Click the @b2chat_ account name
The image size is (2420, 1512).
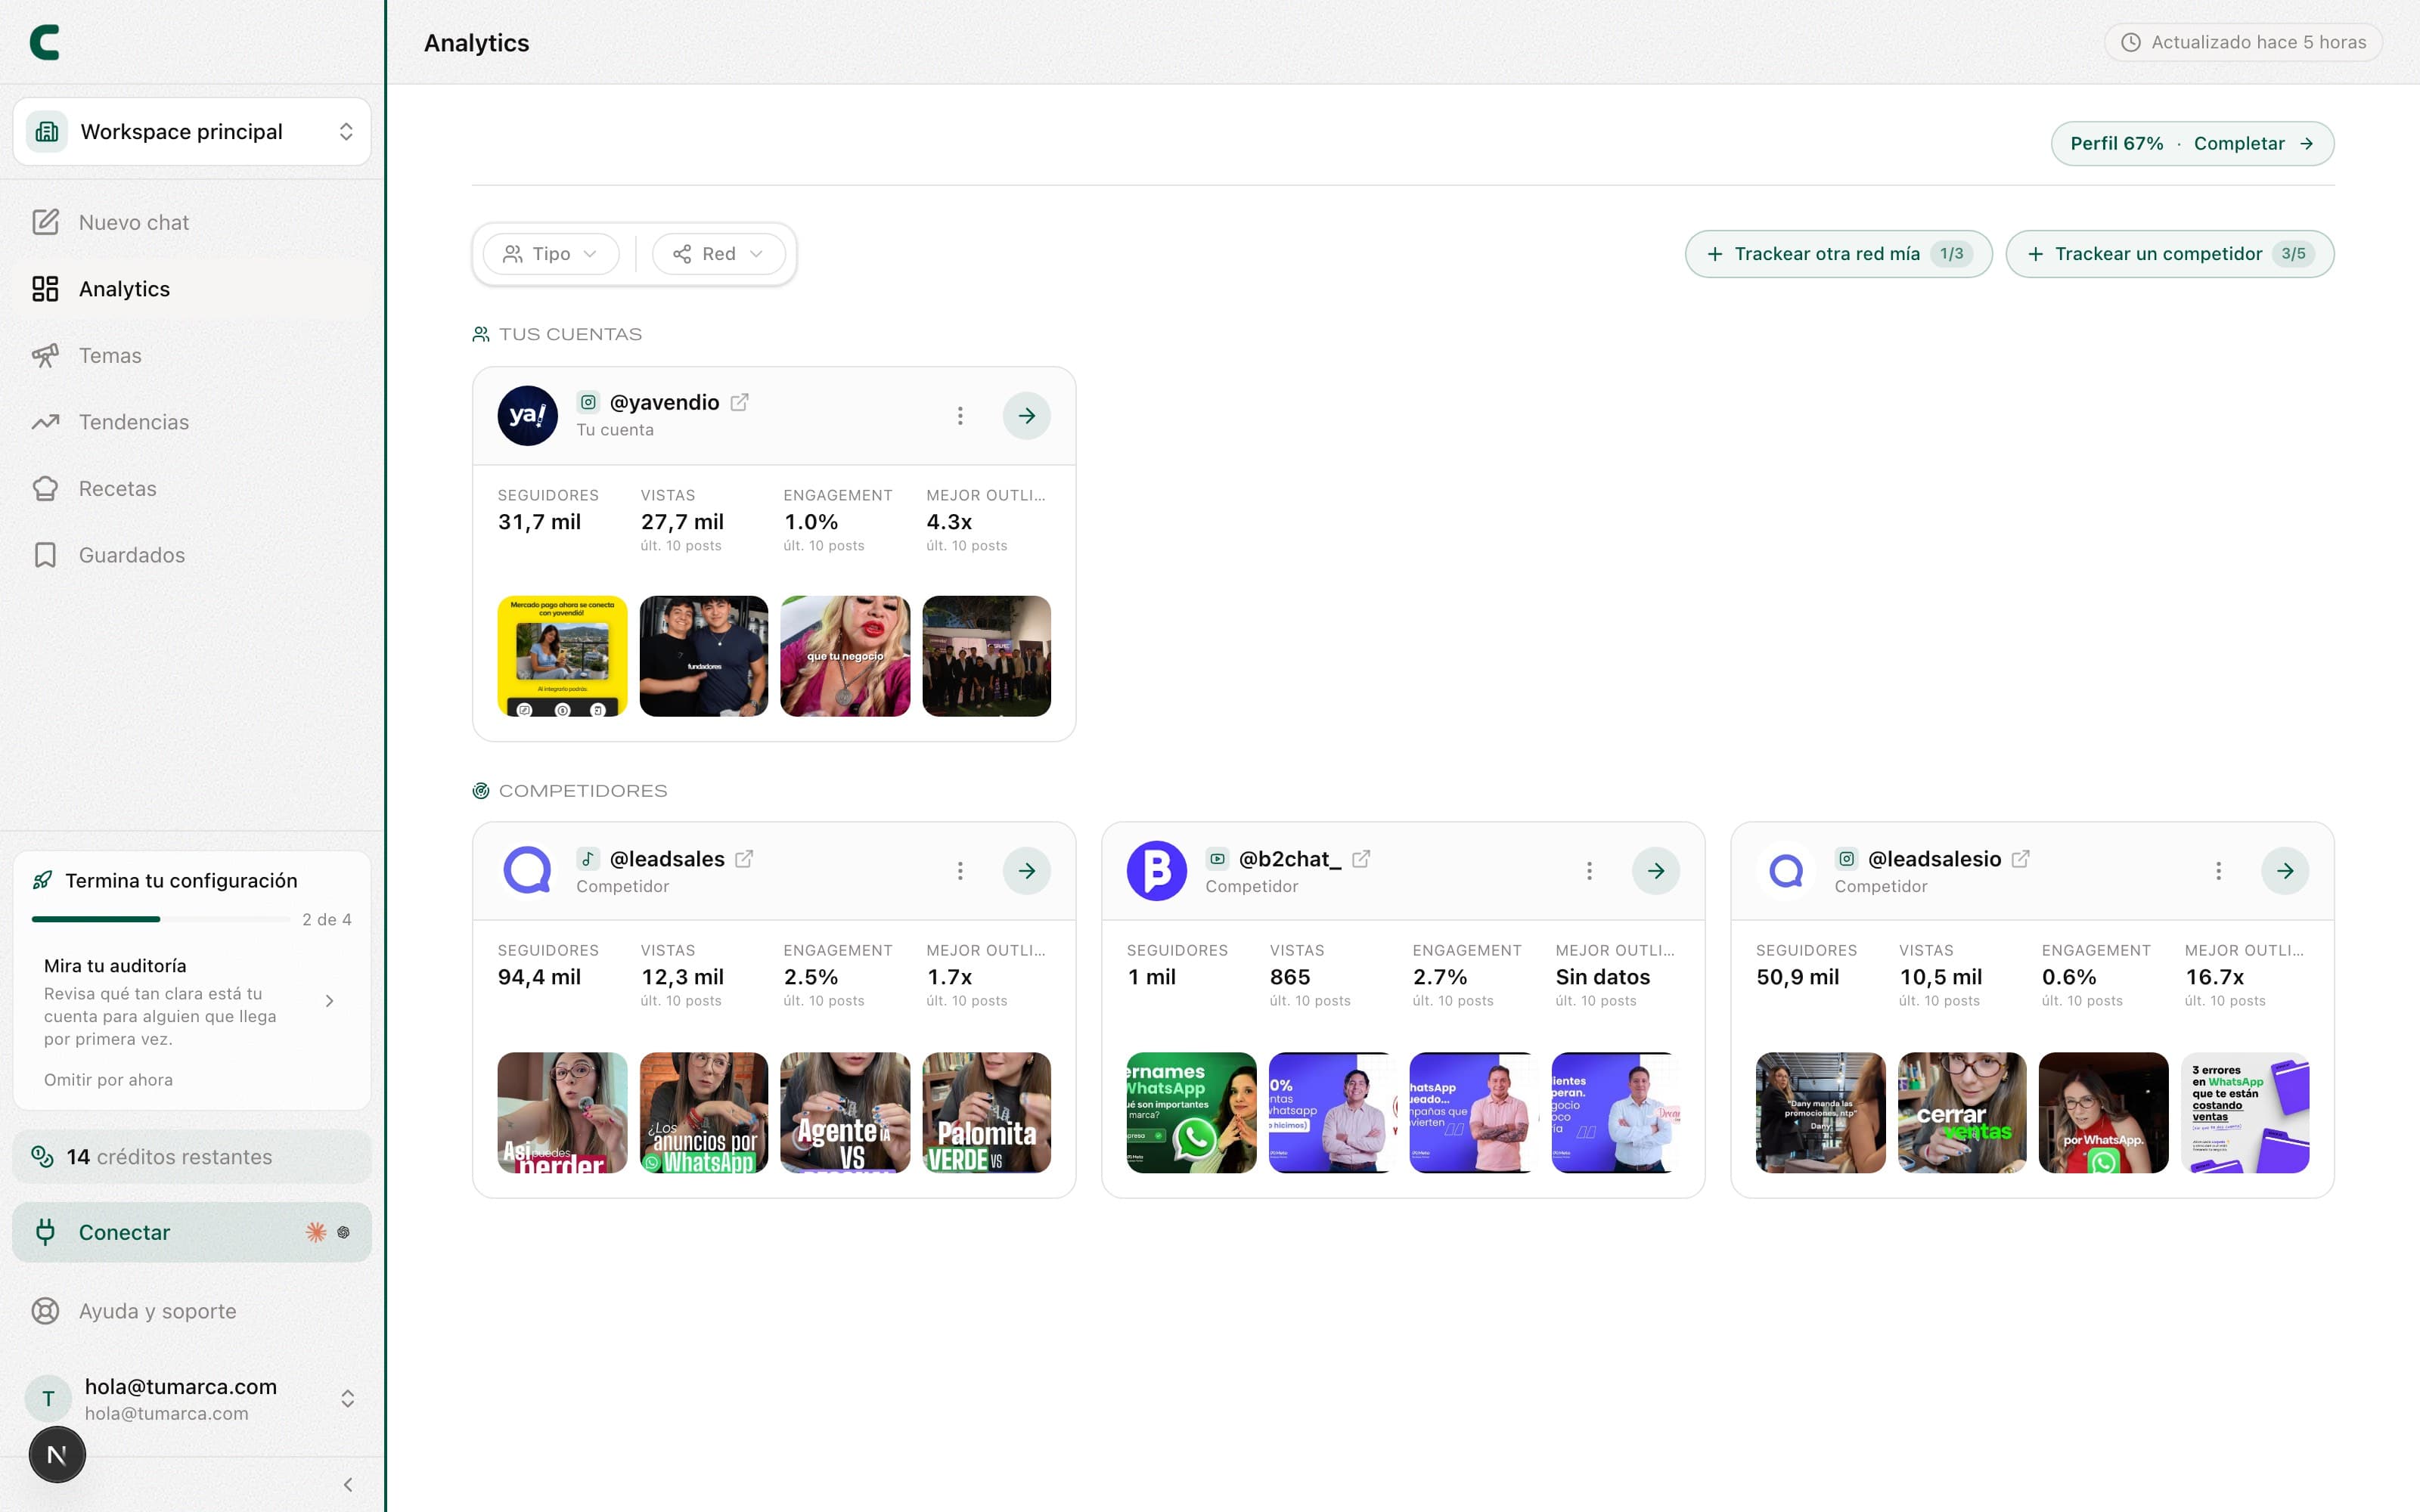tap(1290, 859)
